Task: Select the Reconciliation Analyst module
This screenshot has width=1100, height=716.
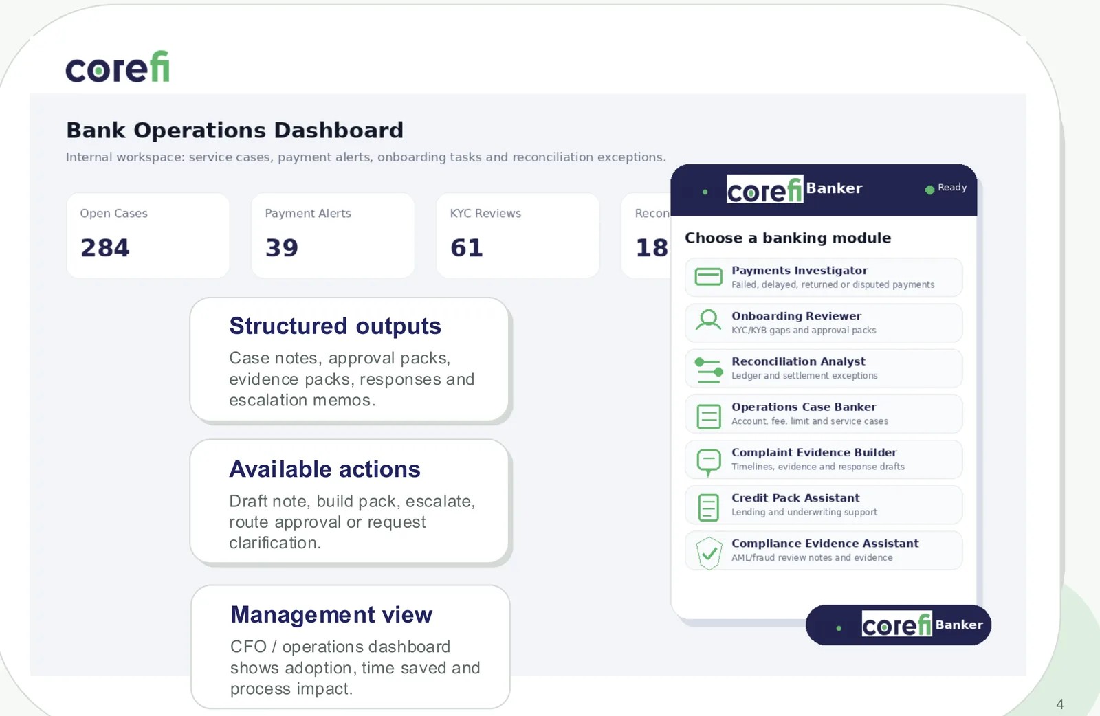Action: tap(824, 368)
